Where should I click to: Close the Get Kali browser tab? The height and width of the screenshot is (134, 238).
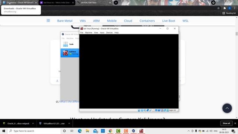tap(110, 3)
